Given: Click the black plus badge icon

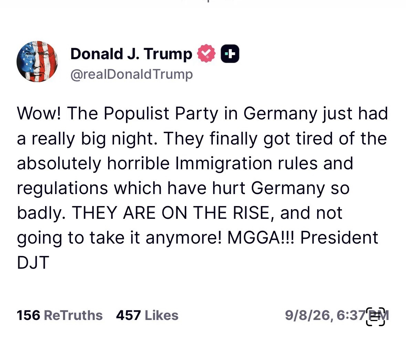Looking at the screenshot, I should pyautogui.click(x=230, y=54).
